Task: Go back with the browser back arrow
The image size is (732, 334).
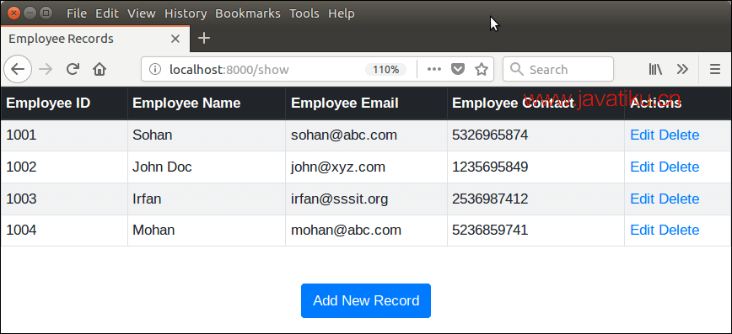Action: [18, 70]
